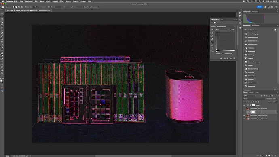Screen dimensions: 279x157
Task: Click the trash icon in Eigenschaften panel
Action: [x=234, y=58]
